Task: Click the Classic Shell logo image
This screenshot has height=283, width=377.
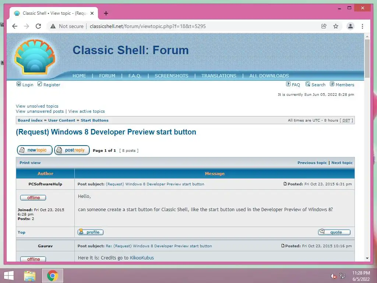Action: click(x=35, y=57)
